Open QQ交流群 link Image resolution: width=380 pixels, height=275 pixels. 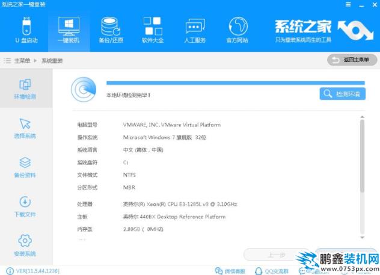[272, 271]
